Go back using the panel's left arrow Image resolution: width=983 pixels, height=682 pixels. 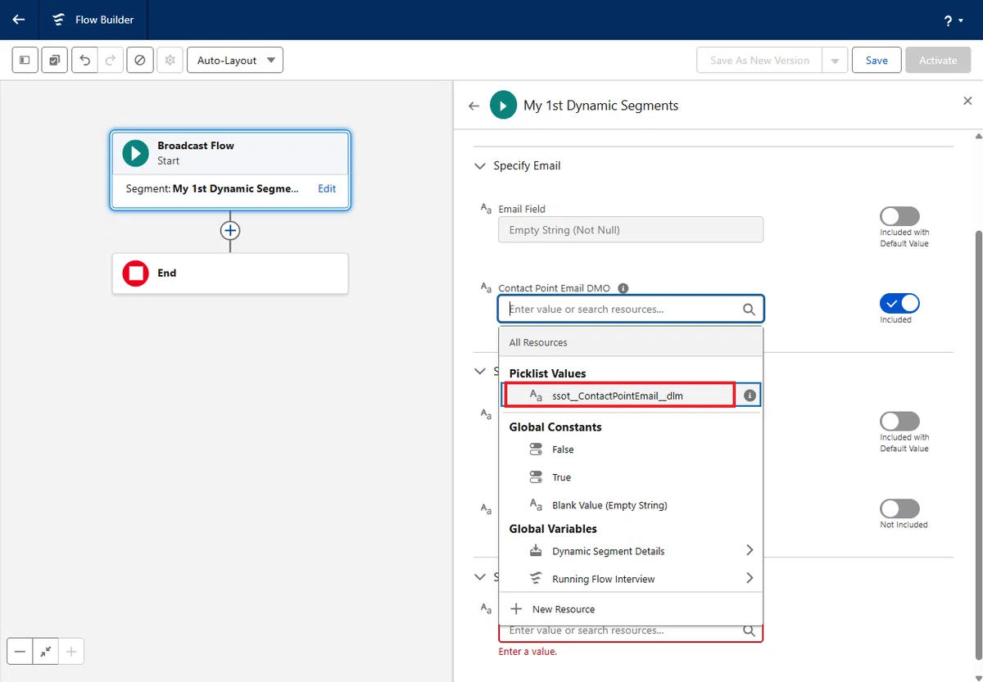[x=473, y=106]
